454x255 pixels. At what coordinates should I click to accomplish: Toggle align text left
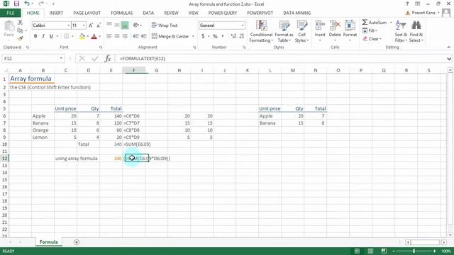109,36
